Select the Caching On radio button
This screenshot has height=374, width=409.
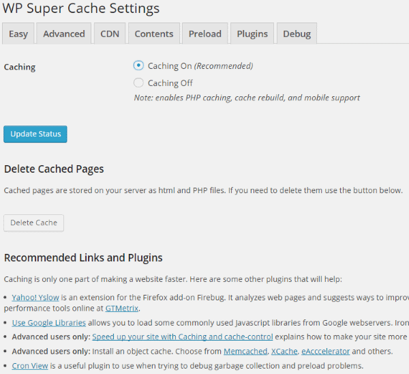tap(138, 66)
